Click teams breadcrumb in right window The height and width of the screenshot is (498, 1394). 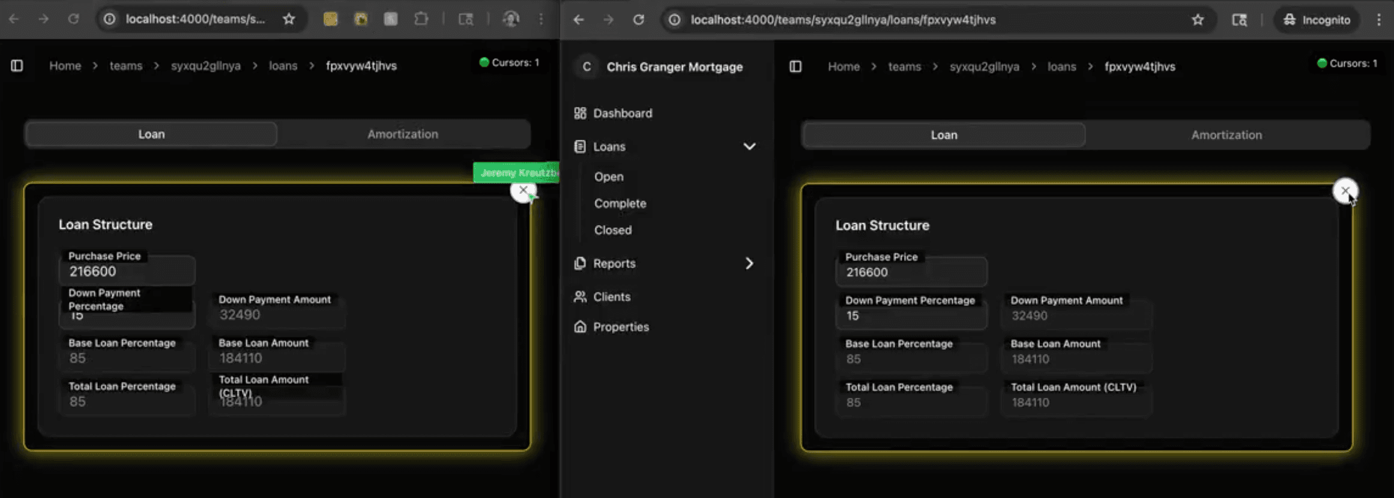point(904,67)
